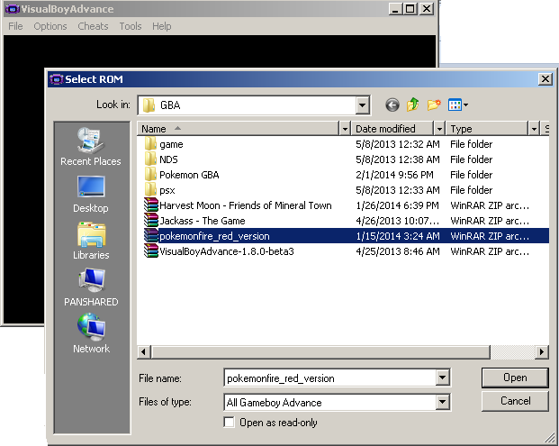Select the 'Jackass - The Game' file name
The width and height of the screenshot is (559, 446).
click(203, 221)
